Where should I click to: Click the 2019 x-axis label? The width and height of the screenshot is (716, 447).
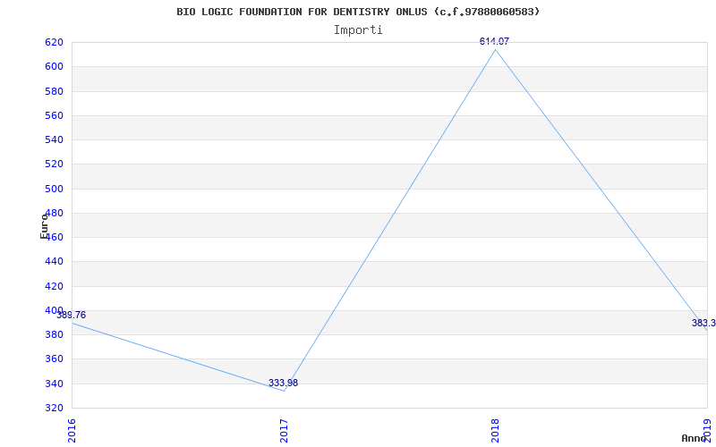707,431
